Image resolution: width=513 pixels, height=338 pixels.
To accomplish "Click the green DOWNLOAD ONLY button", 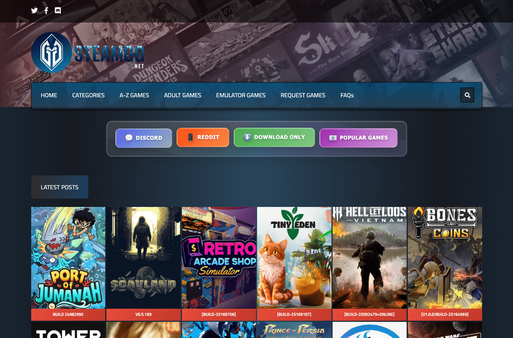I will (x=274, y=137).
